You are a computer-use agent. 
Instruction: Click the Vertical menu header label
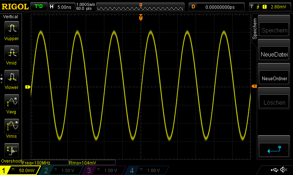(11, 17)
